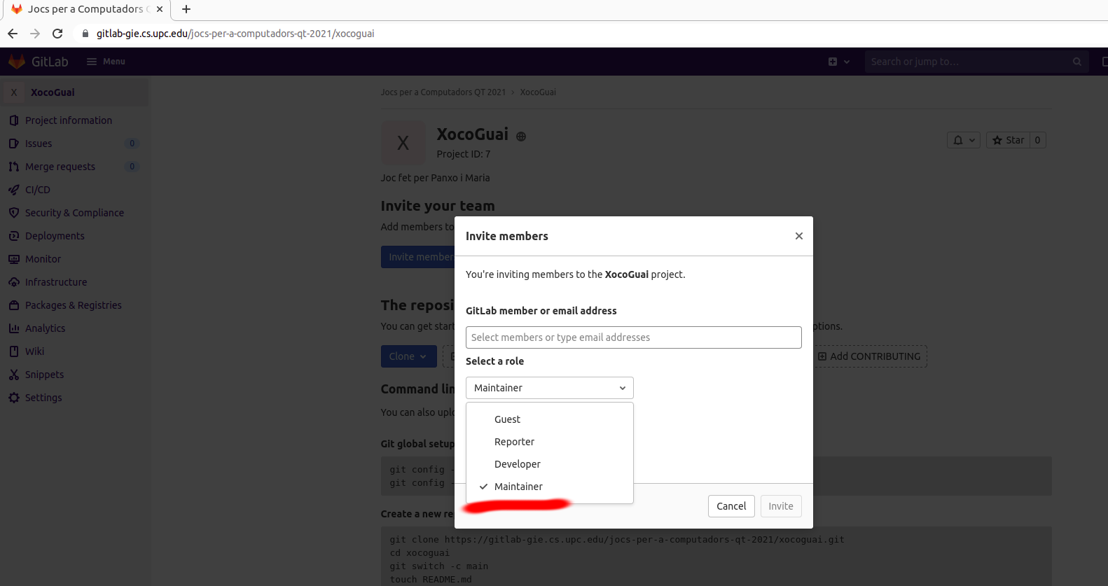Pick the Developer role option
The image size is (1108, 586).
550,464
